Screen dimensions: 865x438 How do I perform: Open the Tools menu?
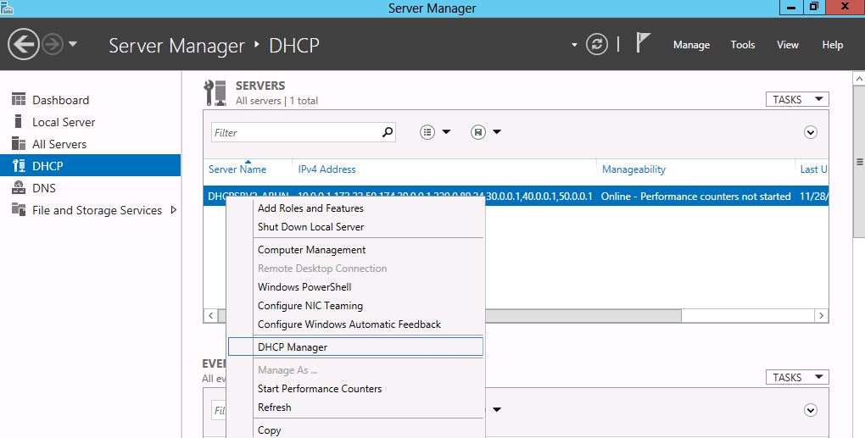pyautogui.click(x=743, y=45)
